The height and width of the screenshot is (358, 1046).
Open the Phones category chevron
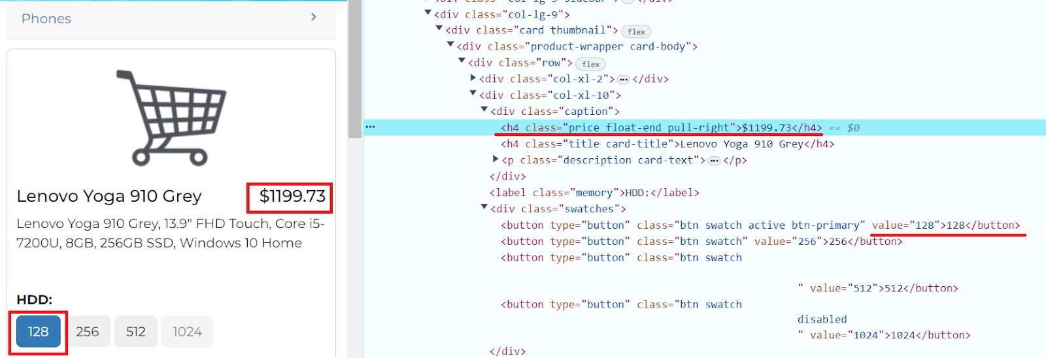(314, 17)
